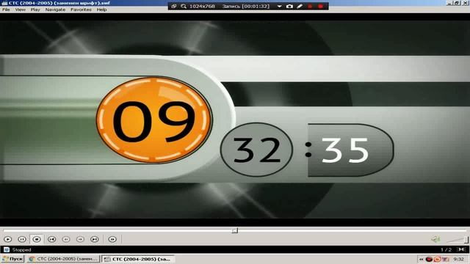Select the active CTC (2004-2005) taskbar button
The height and width of the screenshot is (264, 470).
[139, 259]
